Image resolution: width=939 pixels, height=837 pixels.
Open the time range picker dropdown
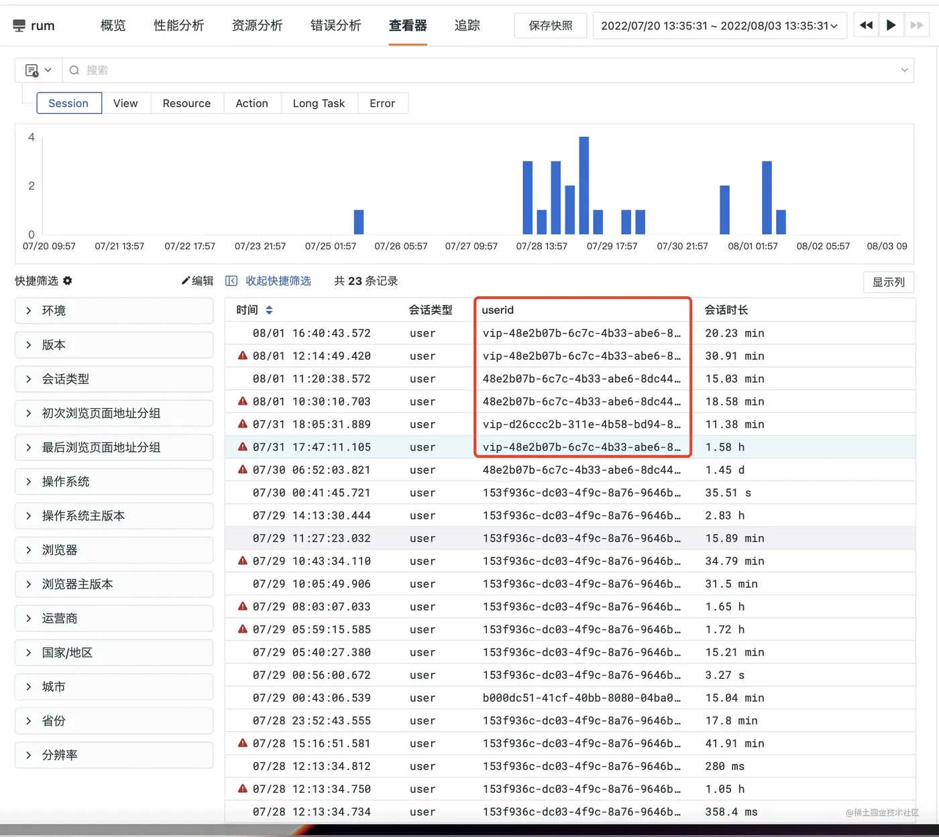point(720,25)
